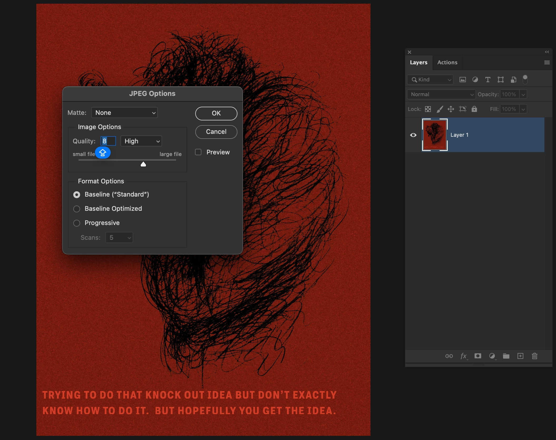This screenshot has width=556, height=440.
Task: Click the add layer style fx icon
Action: pos(464,356)
